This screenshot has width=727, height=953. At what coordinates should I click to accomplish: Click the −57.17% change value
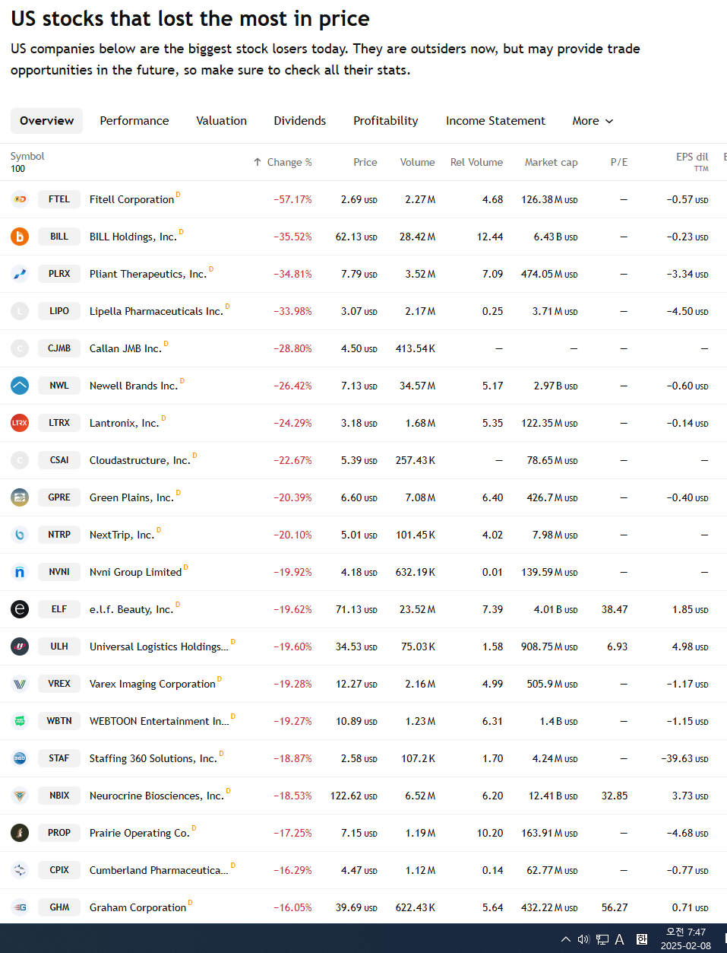point(293,199)
